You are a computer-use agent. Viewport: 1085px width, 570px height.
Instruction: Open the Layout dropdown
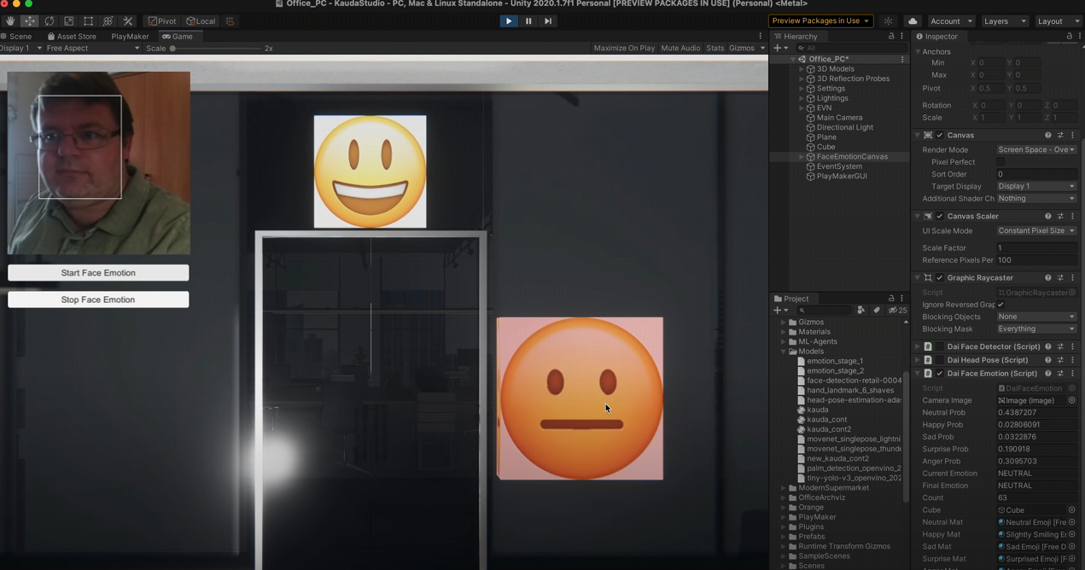[x=1058, y=20]
